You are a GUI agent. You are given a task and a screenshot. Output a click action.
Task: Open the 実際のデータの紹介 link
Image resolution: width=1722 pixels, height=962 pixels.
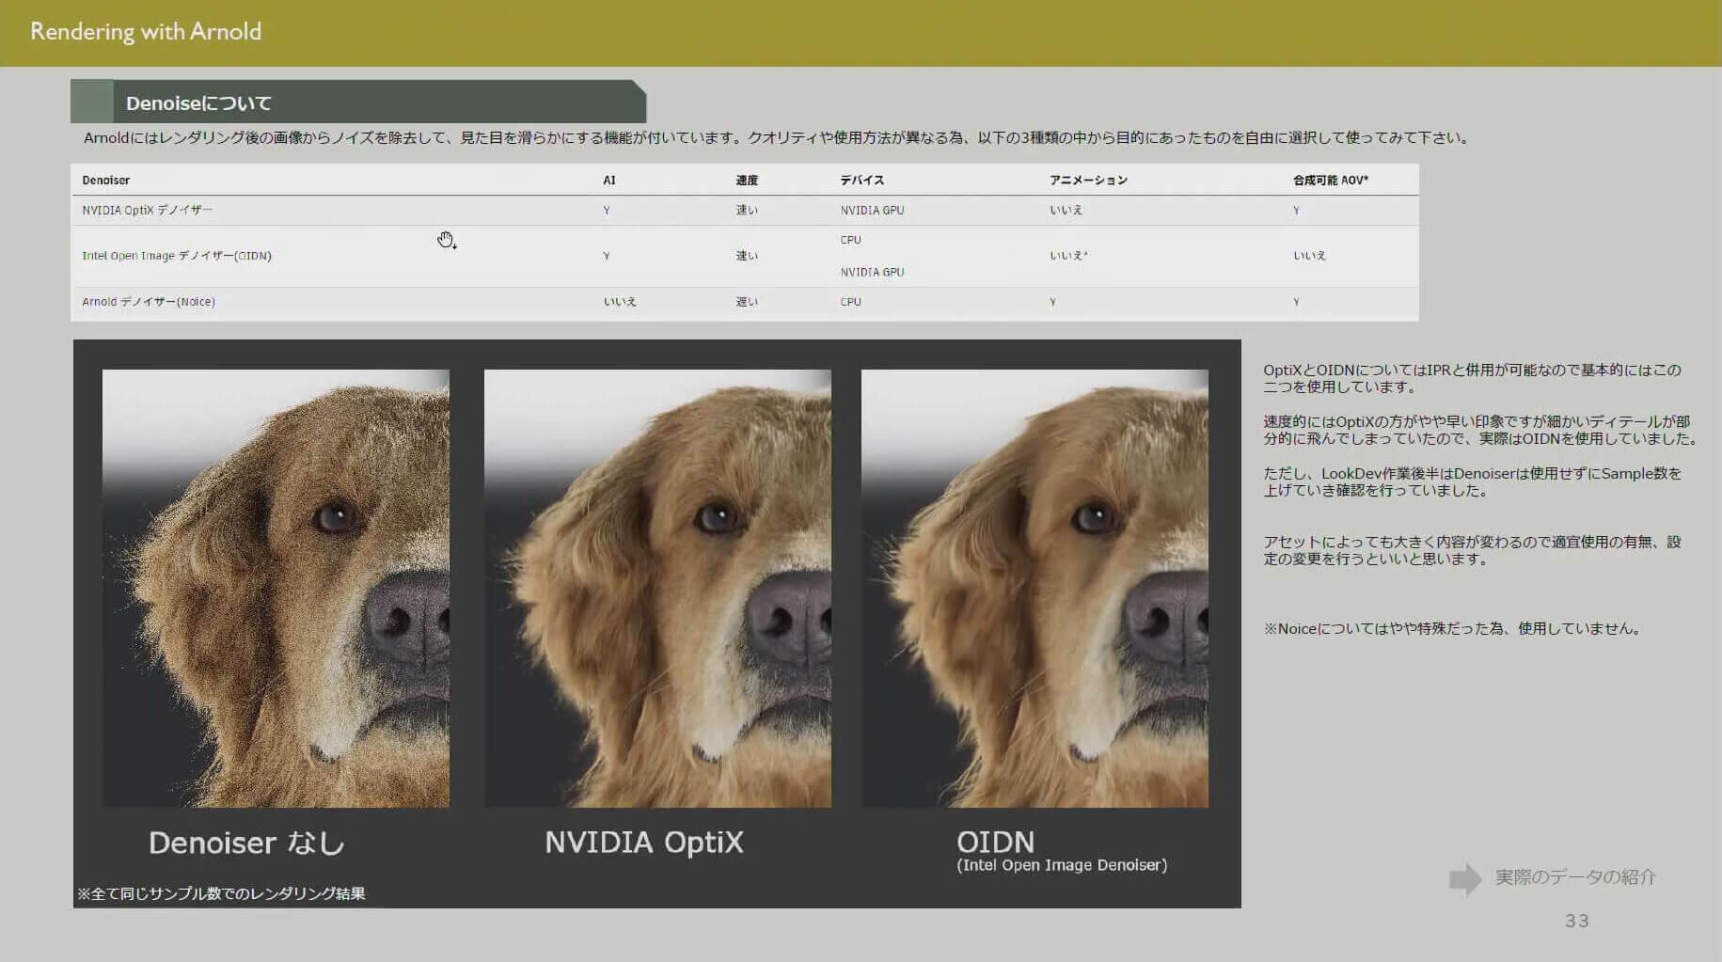click(x=1575, y=877)
